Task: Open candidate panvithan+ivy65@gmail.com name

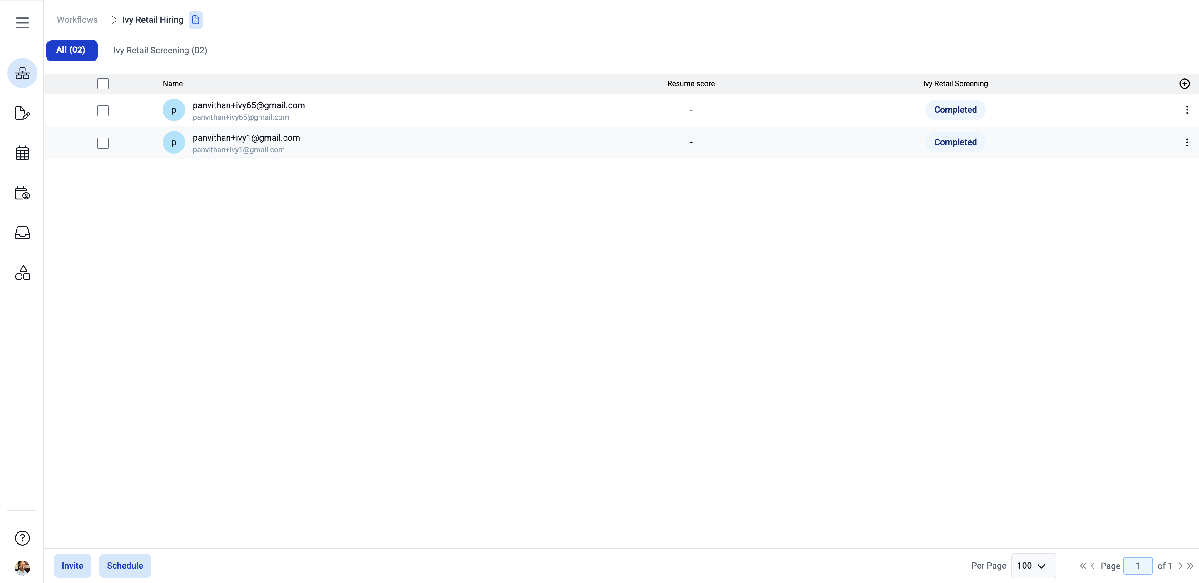Action: tap(249, 105)
